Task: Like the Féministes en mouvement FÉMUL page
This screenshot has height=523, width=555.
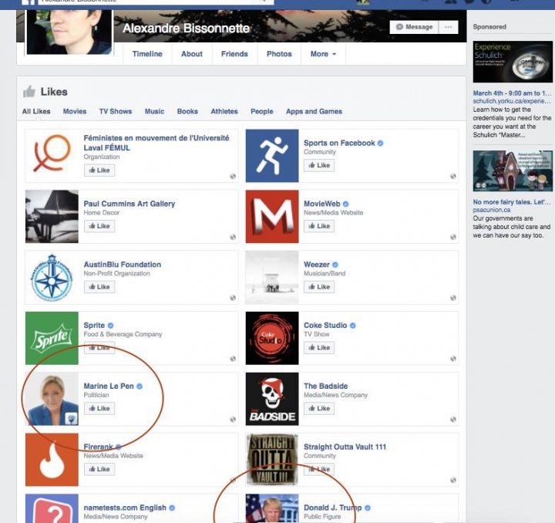Action: [99, 170]
